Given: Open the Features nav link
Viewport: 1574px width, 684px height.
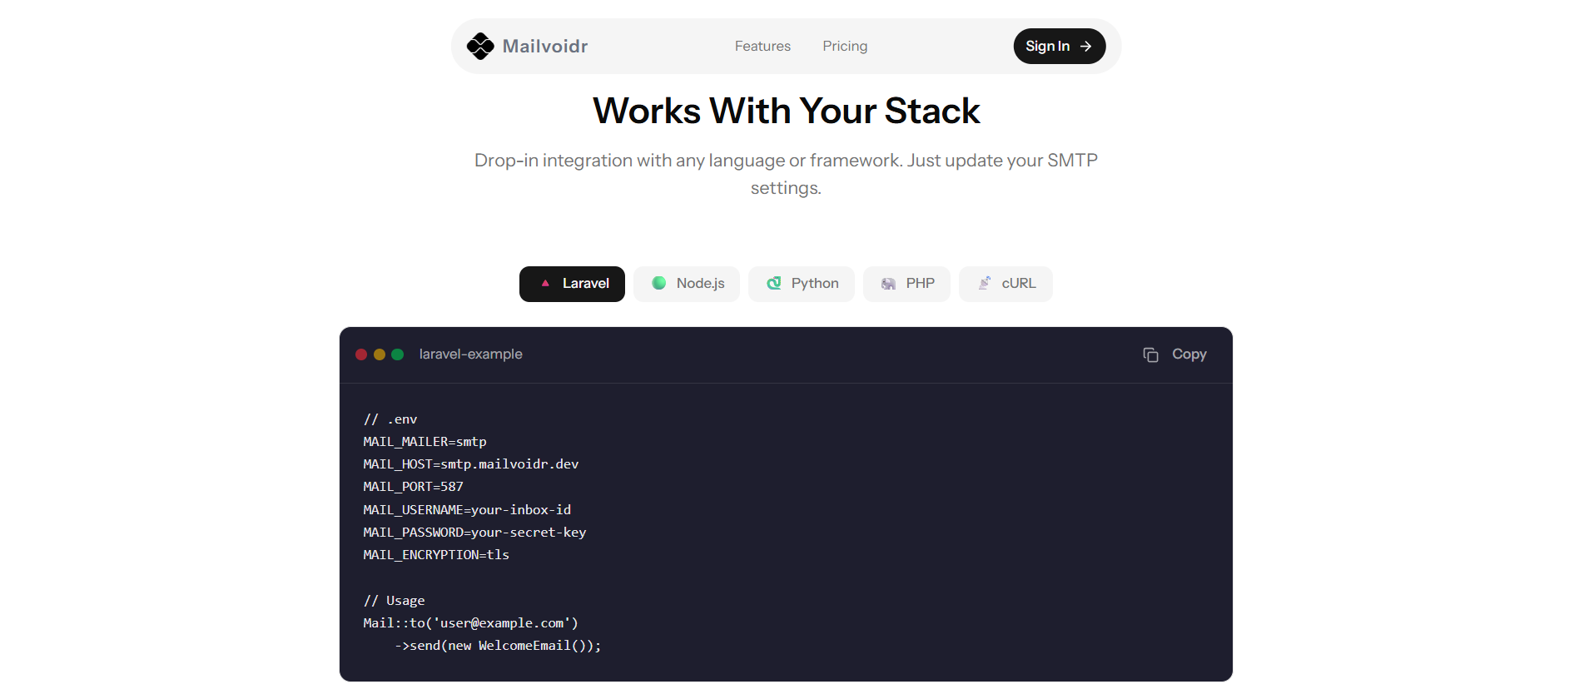Looking at the screenshot, I should (x=762, y=46).
